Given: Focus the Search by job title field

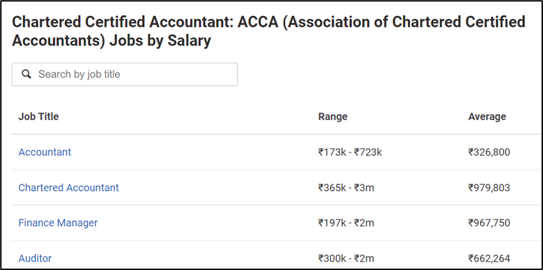Looking at the screenshot, I should pyautogui.click(x=125, y=75).
